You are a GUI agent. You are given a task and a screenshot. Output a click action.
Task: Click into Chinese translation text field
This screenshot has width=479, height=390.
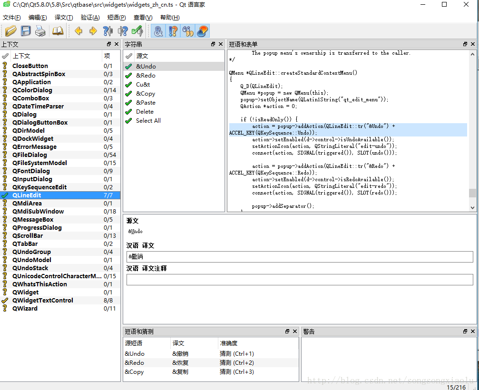point(300,257)
